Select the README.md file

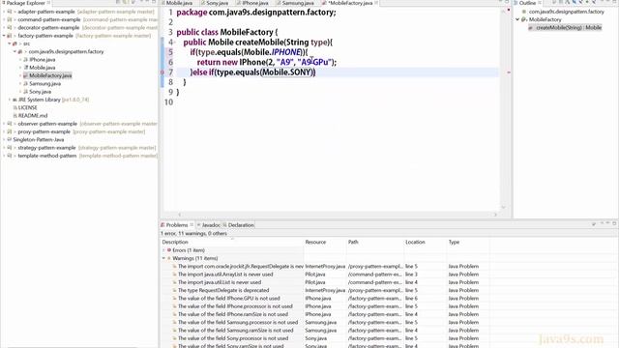point(32,116)
